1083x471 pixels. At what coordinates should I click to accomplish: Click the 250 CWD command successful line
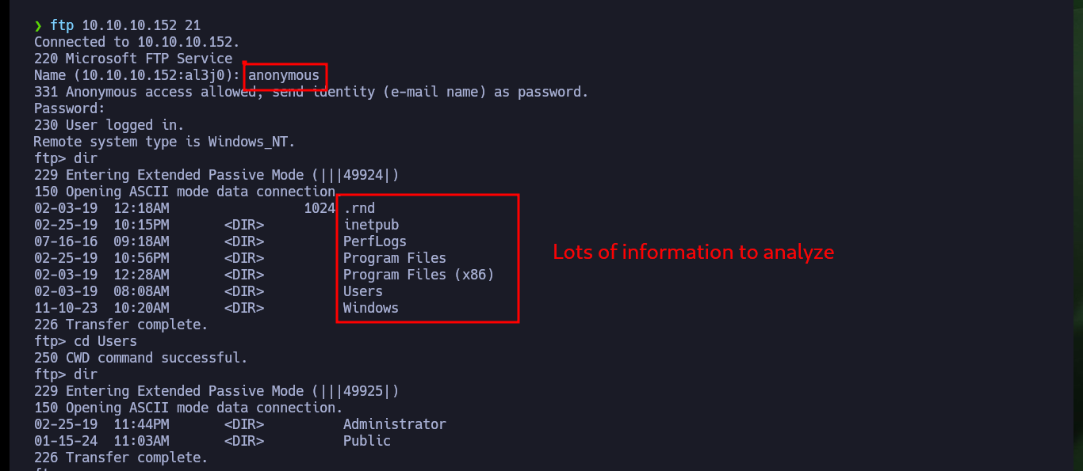coord(141,358)
